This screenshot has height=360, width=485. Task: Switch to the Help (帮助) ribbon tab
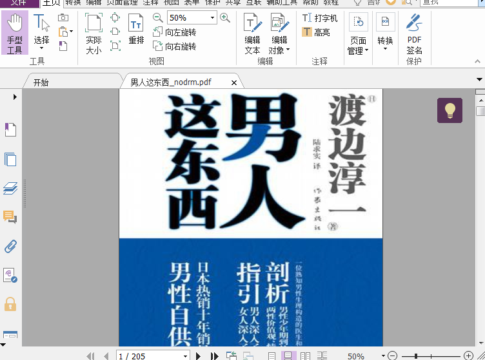[310, 3]
